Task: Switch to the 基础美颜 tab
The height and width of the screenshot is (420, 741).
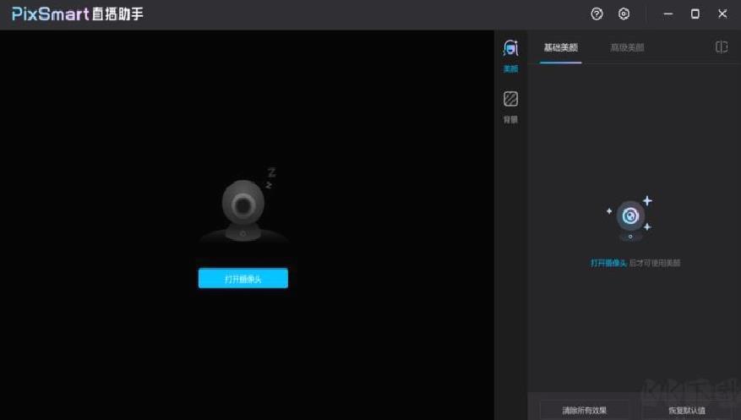Action: [x=560, y=47]
